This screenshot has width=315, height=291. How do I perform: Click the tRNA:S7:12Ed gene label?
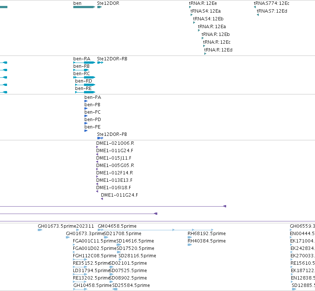click(x=272, y=11)
